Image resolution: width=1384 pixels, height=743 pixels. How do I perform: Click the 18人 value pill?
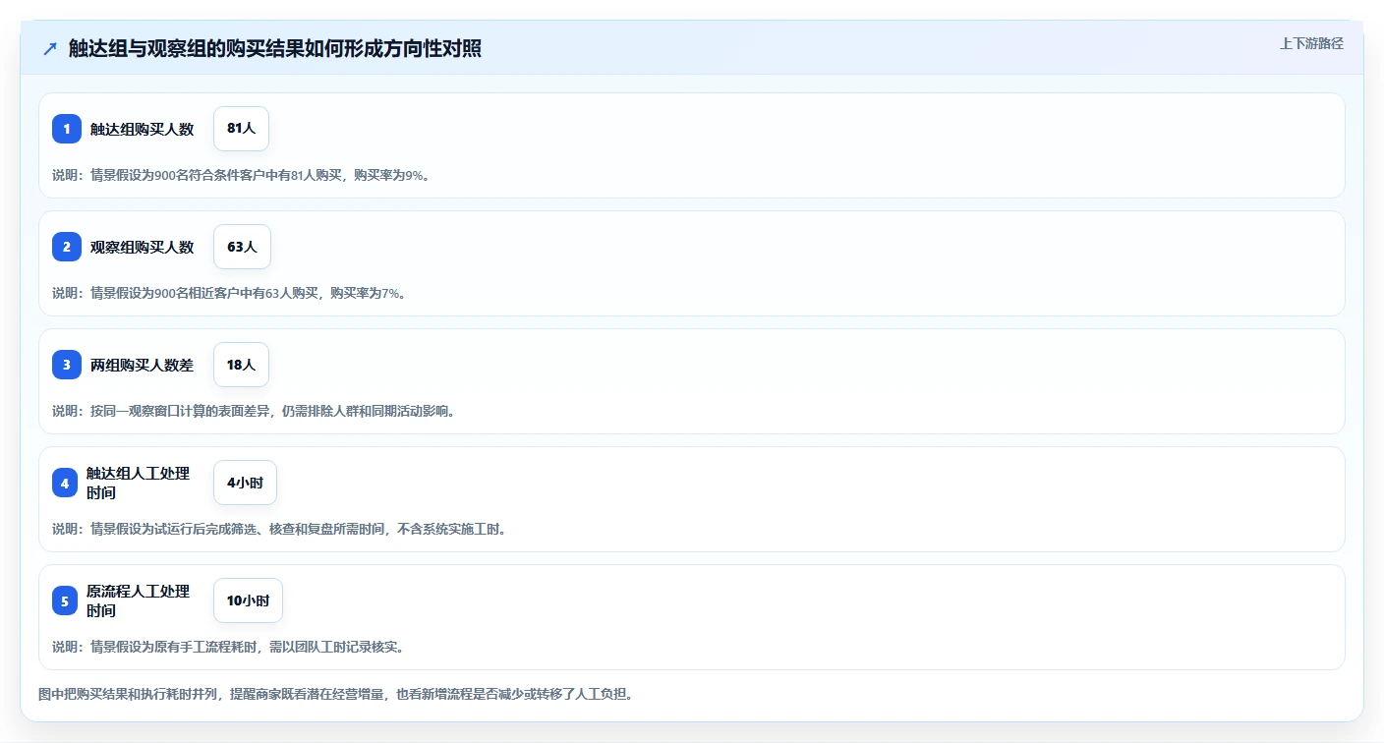point(241,365)
